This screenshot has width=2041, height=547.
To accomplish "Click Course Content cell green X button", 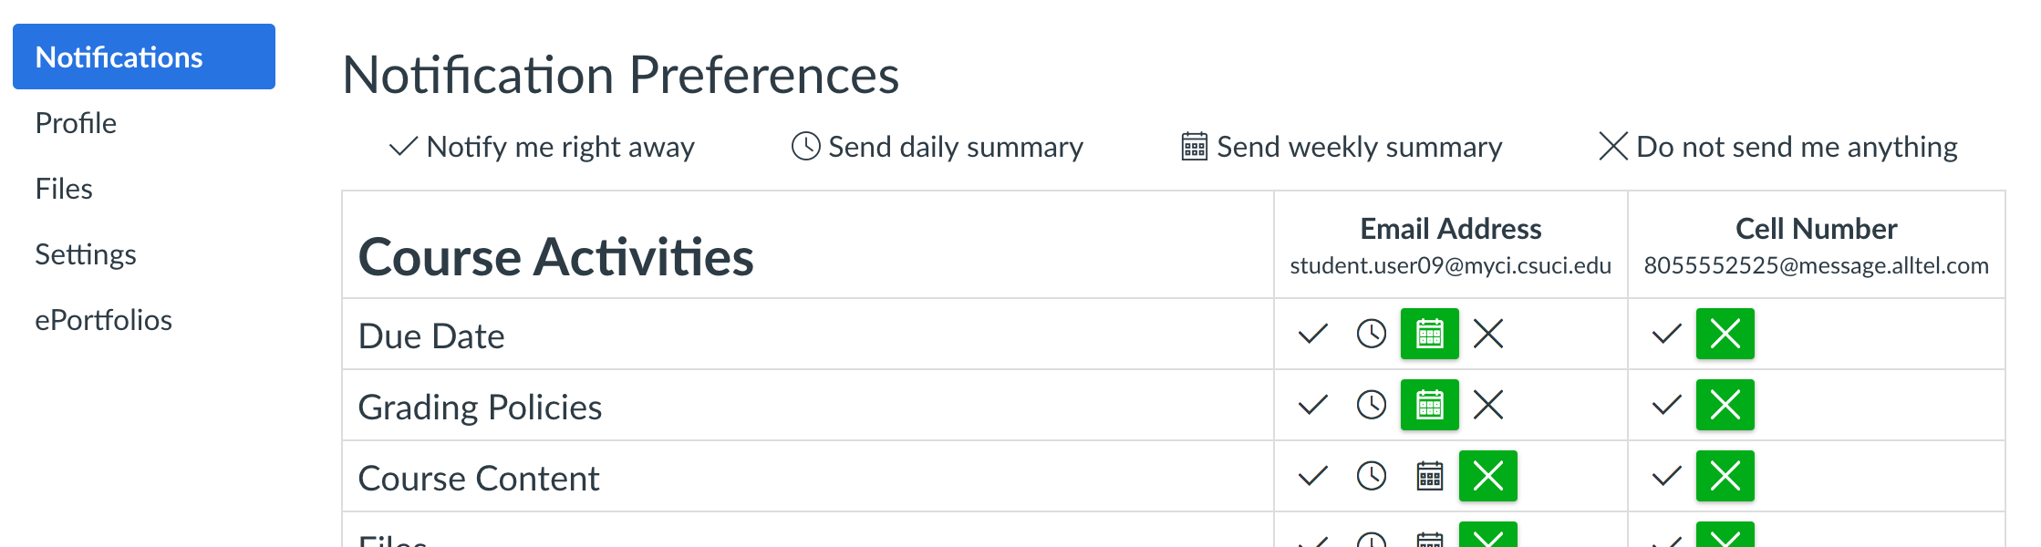I will [1725, 476].
